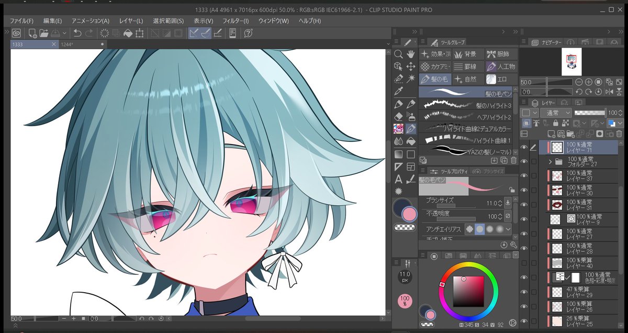
Task: Hide レイヤー 37 with eye icon
Action: [x=524, y=176]
